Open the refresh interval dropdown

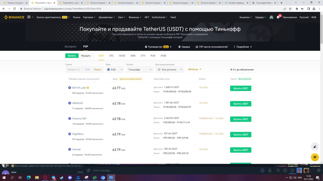pyautogui.click(x=242, y=69)
